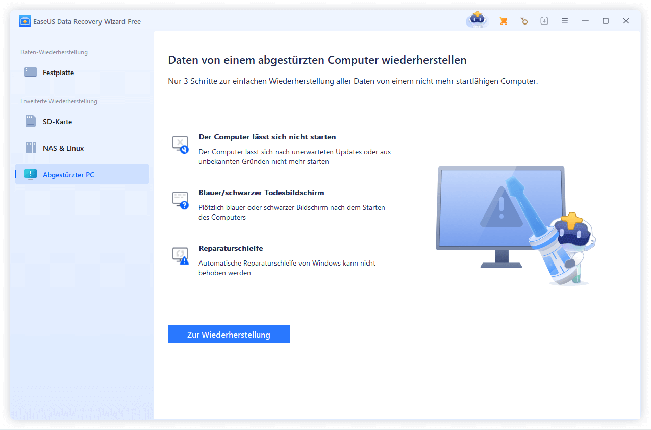
Task: Select NAS & Linux in the sidebar
Action: pyautogui.click(x=82, y=148)
